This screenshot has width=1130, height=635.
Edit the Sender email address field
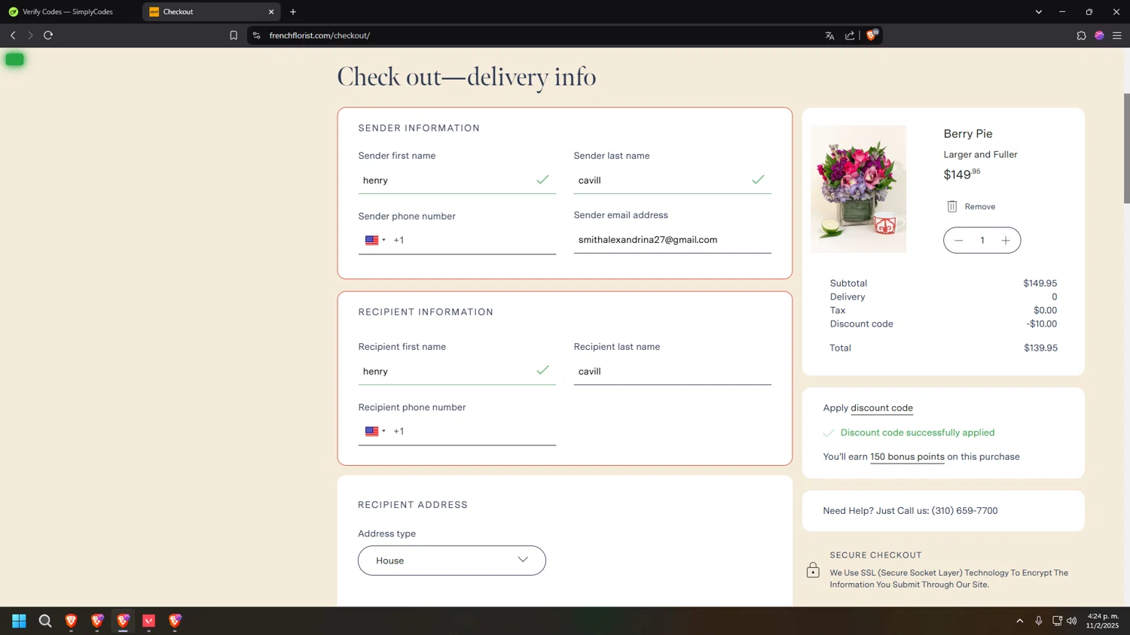[672, 240]
